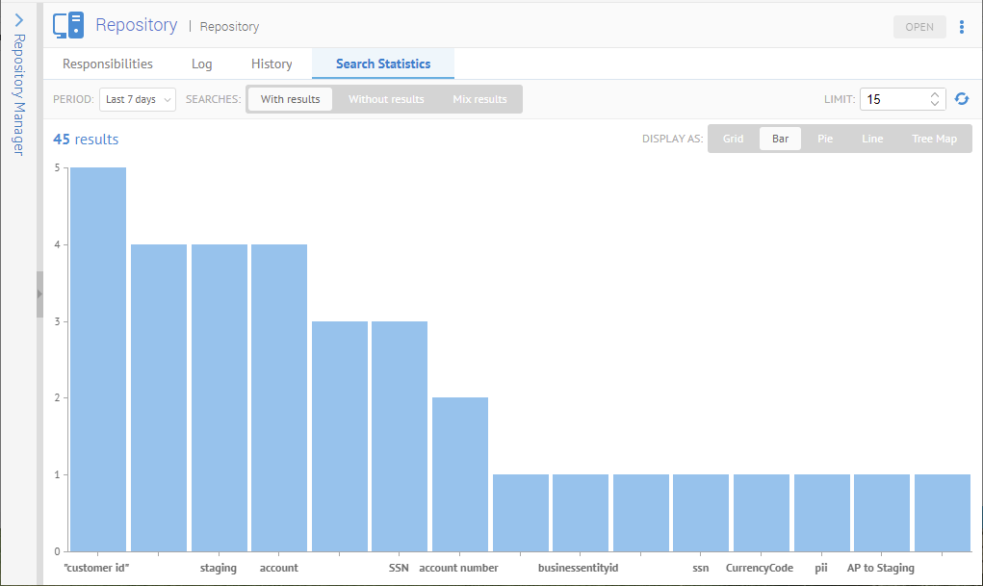Increase the Limit value with up arrow

tap(935, 94)
